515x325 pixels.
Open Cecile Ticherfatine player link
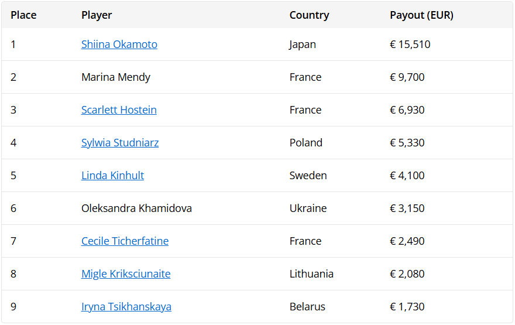click(125, 241)
